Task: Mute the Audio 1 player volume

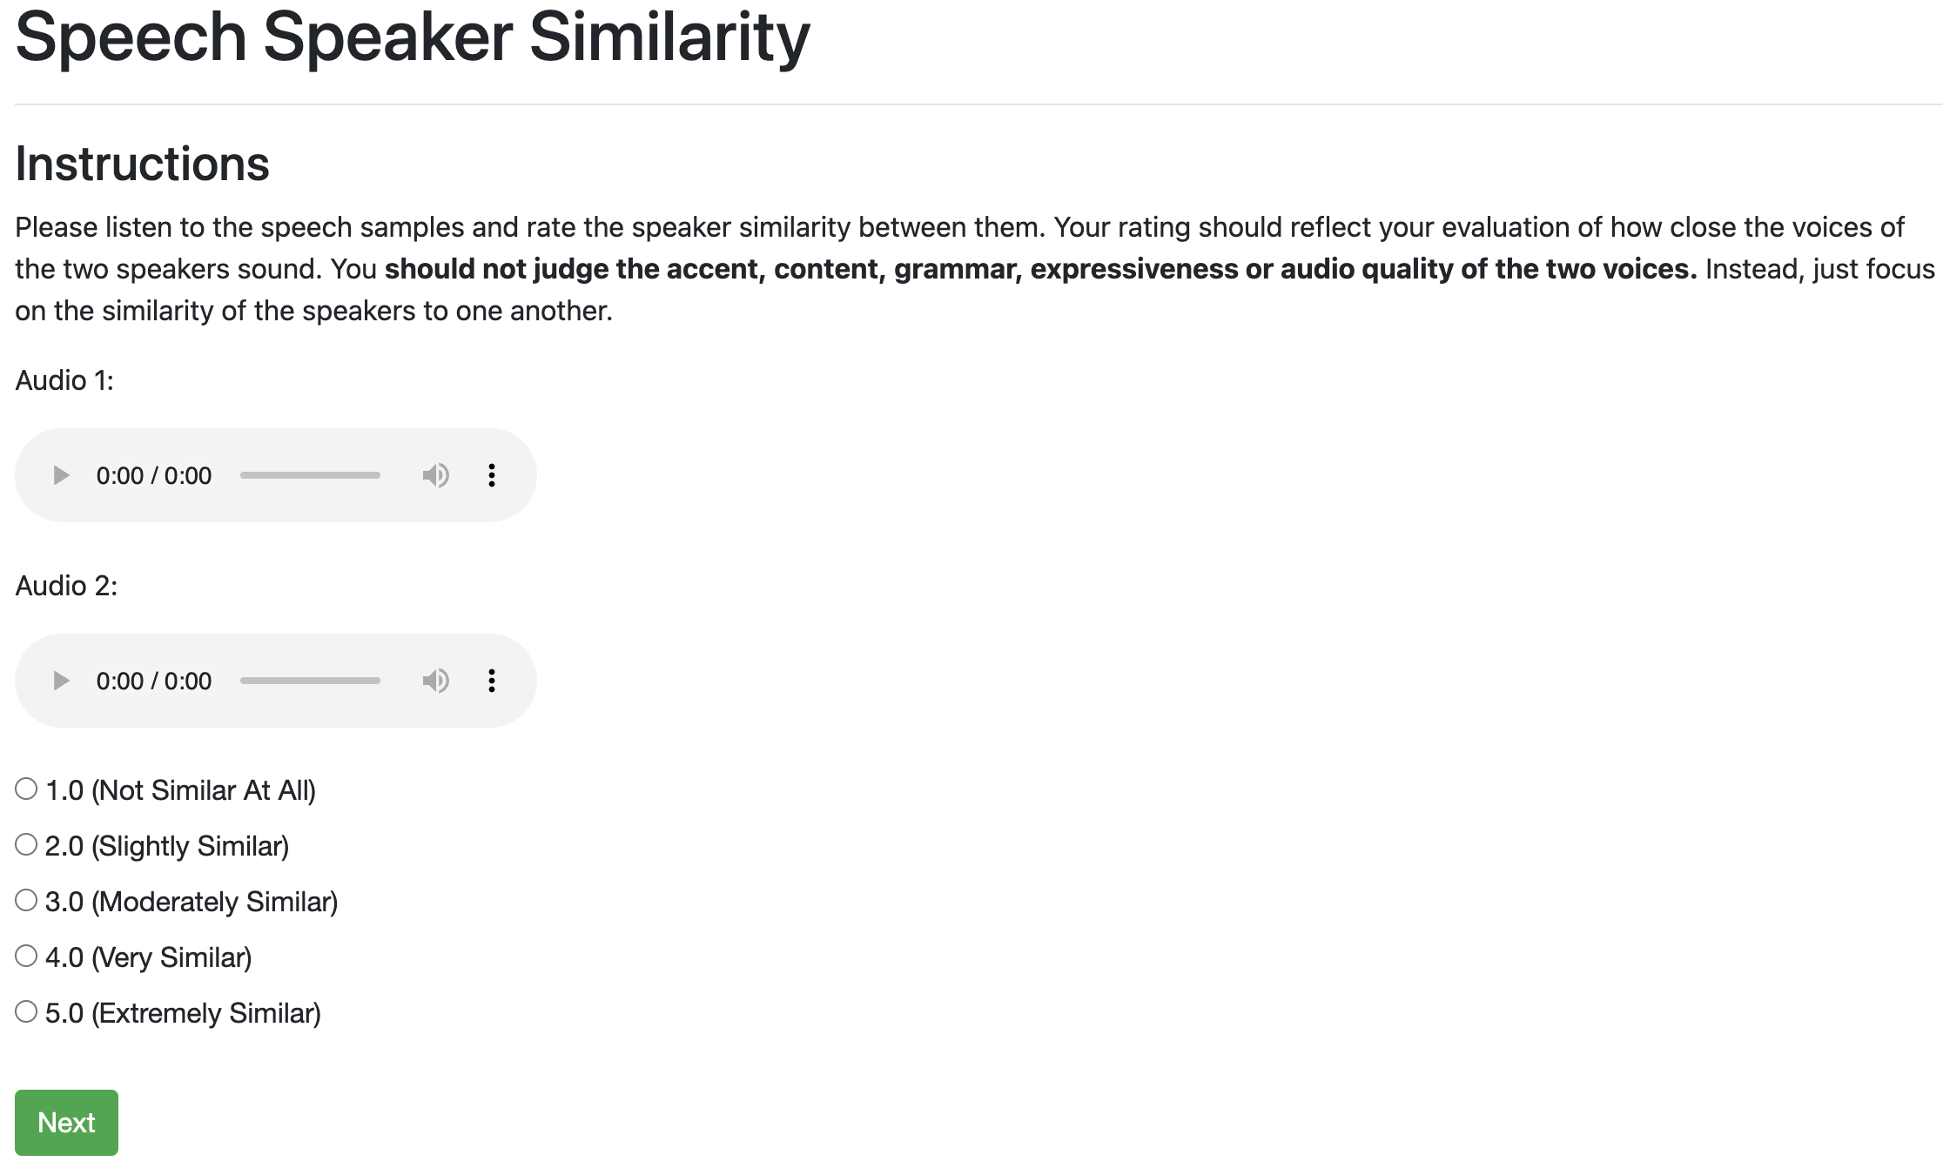Action: coord(435,475)
